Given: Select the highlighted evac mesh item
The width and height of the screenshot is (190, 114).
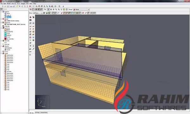Looking at the screenshot, I should [9, 17].
